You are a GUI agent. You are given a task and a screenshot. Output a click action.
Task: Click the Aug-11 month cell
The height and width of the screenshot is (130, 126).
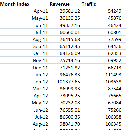coord(24,39)
